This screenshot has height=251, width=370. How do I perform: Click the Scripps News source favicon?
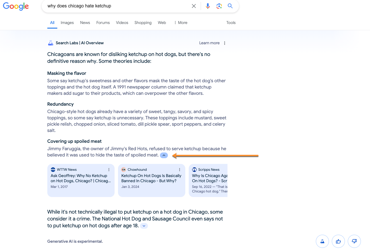click(194, 170)
